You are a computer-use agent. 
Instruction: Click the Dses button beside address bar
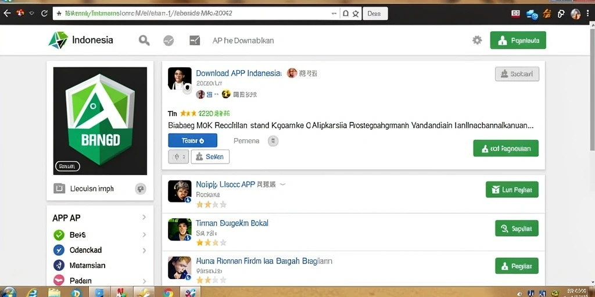coord(375,14)
